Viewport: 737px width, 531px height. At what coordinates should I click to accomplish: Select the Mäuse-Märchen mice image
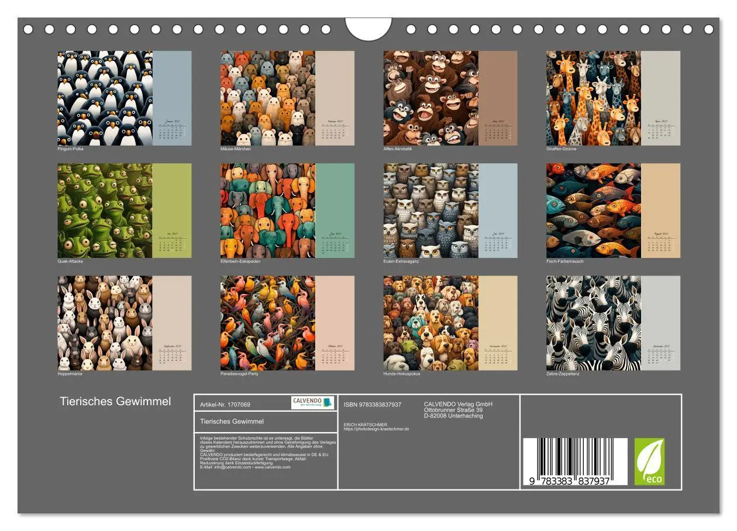point(268,98)
